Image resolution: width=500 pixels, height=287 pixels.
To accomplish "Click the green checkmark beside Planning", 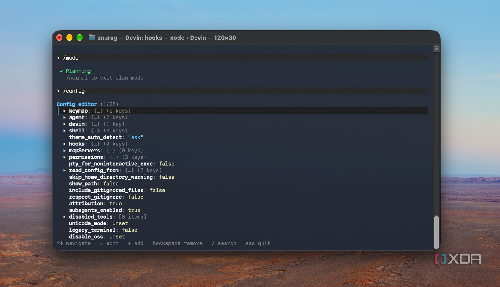I will click(x=61, y=71).
